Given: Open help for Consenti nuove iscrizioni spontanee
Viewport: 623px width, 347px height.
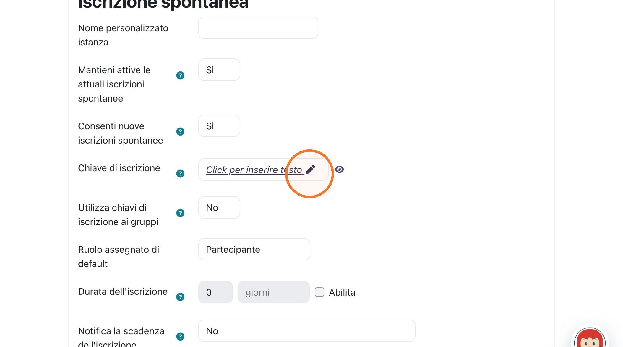Looking at the screenshot, I should point(180,132).
